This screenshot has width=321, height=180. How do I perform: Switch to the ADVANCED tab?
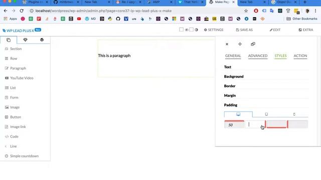[x=258, y=55]
